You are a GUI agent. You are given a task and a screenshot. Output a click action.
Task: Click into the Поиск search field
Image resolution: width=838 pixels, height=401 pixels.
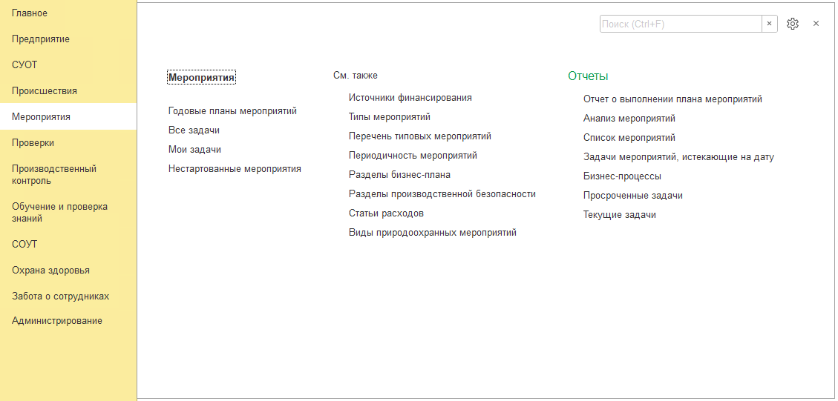[680, 24]
